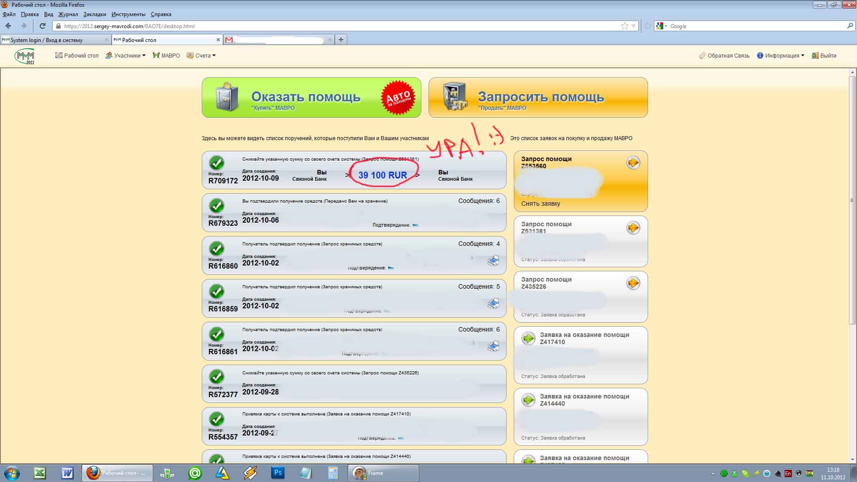The height and width of the screenshot is (482, 857).
Task: Click Сообщения: 5 in order R616859
Action: tap(479, 287)
